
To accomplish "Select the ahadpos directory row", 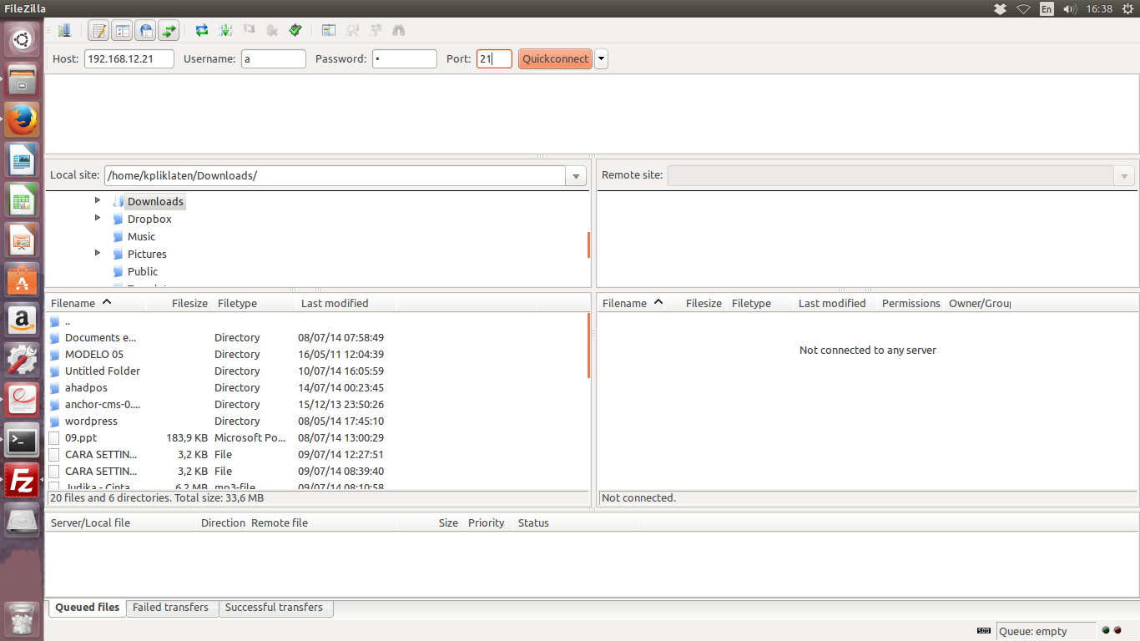I will pyautogui.click(x=317, y=388).
